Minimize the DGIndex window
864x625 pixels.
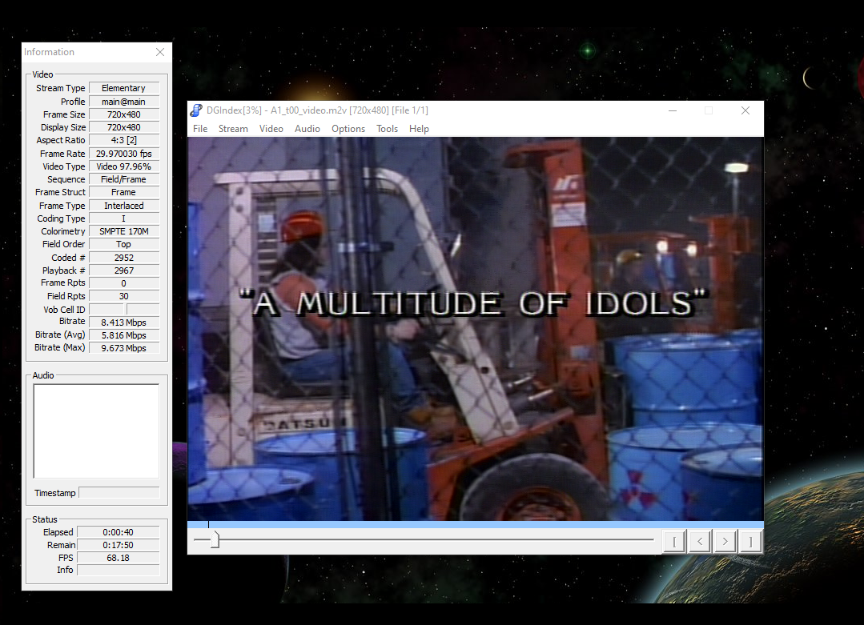[673, 110]
